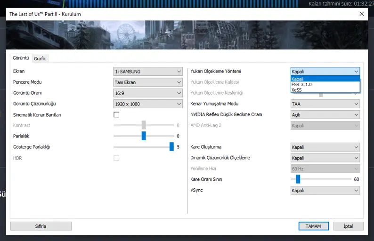This screenshot has height=241, width=374.
Task: Cancel with the İptal button
Action: pyautogui.click(x=348, y=226)
